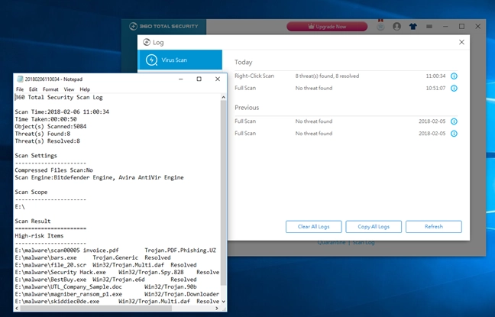Click the 11:00:34 timestamp
Image resolution: width=495 pixels, height=317 pixels.
point(435,76)
